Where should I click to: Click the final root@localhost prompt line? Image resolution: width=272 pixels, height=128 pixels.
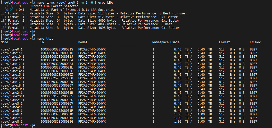coord(18,125)
